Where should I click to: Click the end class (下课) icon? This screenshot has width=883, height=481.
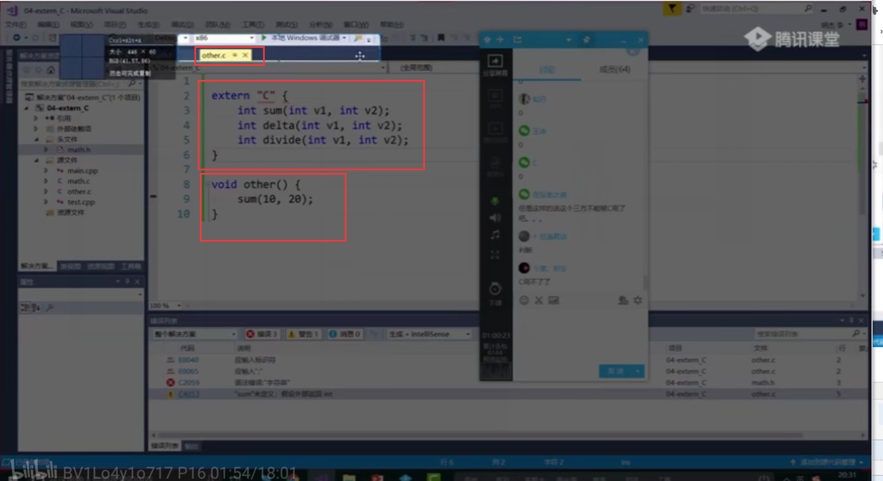click(x=495, y=288)
